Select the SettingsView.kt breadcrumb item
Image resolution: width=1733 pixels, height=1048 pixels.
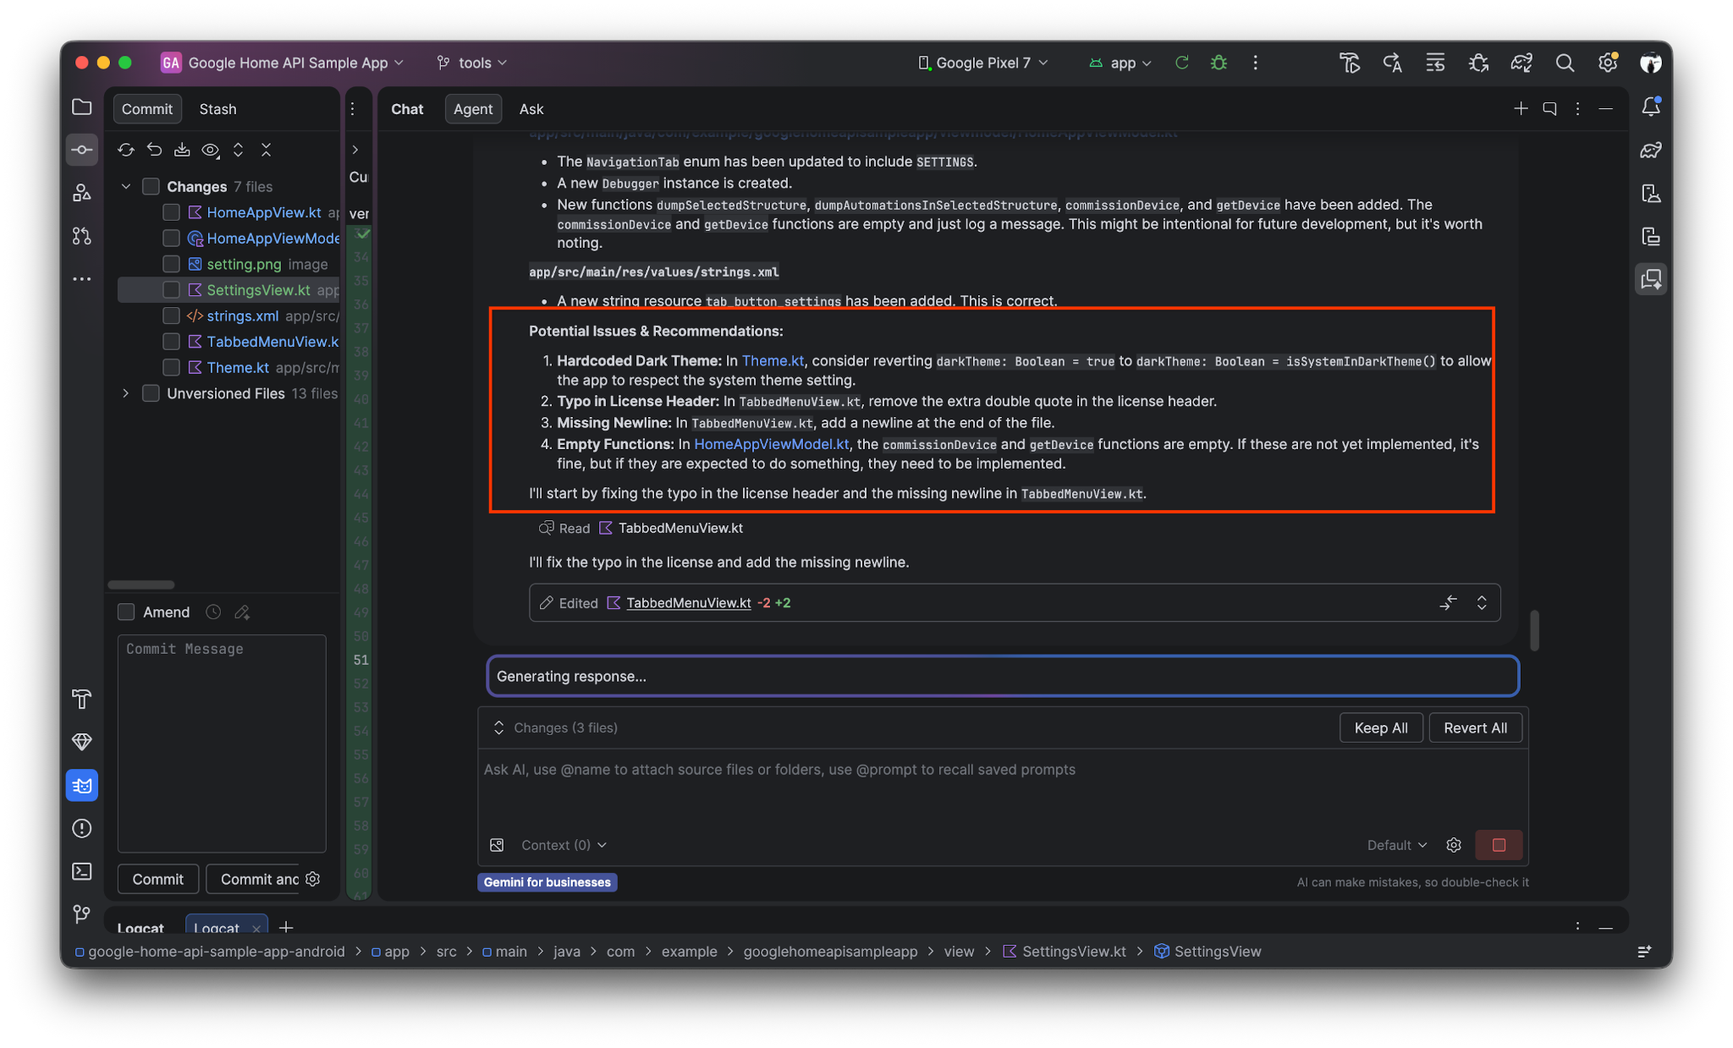coord(1065,952)
